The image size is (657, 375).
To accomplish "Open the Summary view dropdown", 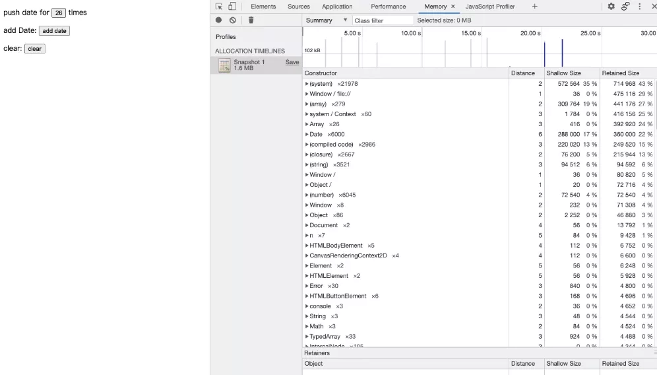I will pos(327,20).
